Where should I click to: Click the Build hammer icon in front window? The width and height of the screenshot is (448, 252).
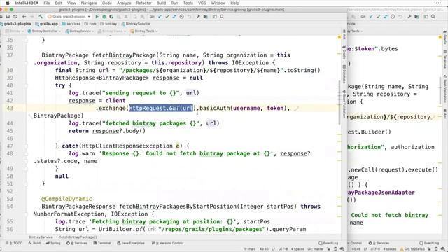41,17
